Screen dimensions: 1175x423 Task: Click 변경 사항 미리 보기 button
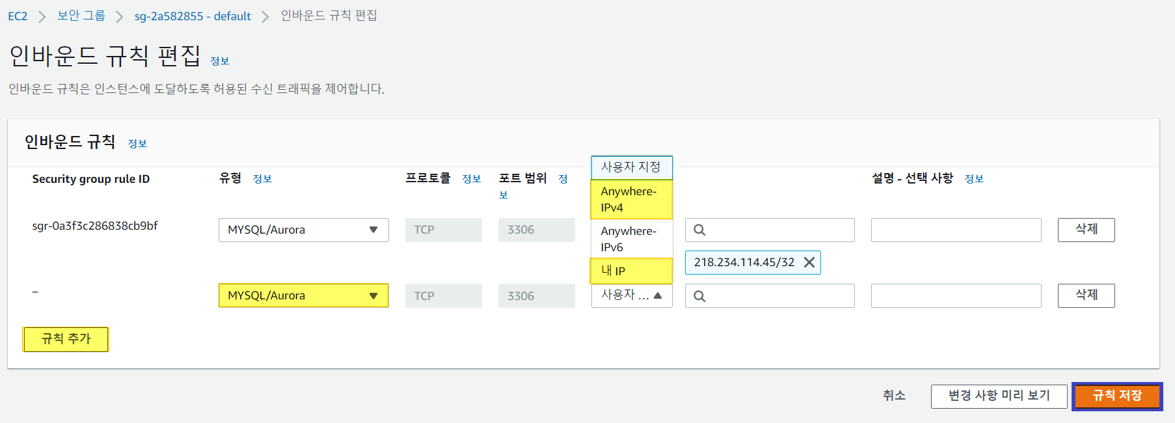[x=999, y=396]
